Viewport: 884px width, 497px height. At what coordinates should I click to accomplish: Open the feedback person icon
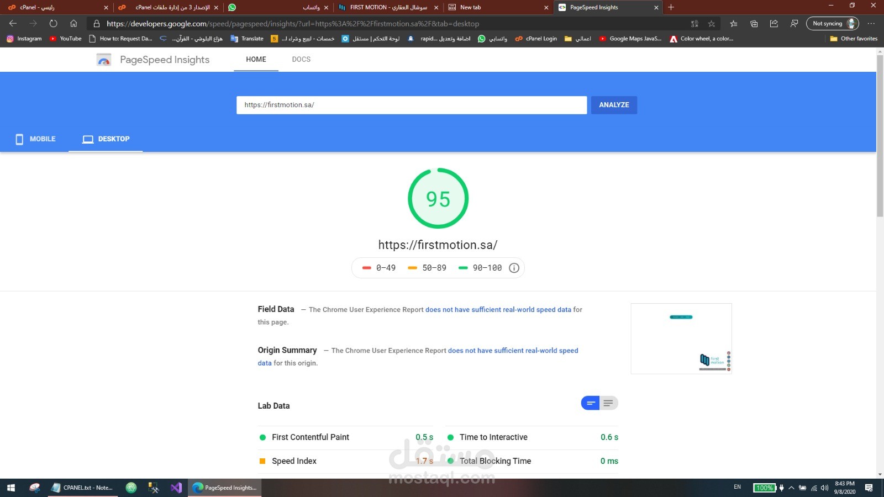click(794, 24)
